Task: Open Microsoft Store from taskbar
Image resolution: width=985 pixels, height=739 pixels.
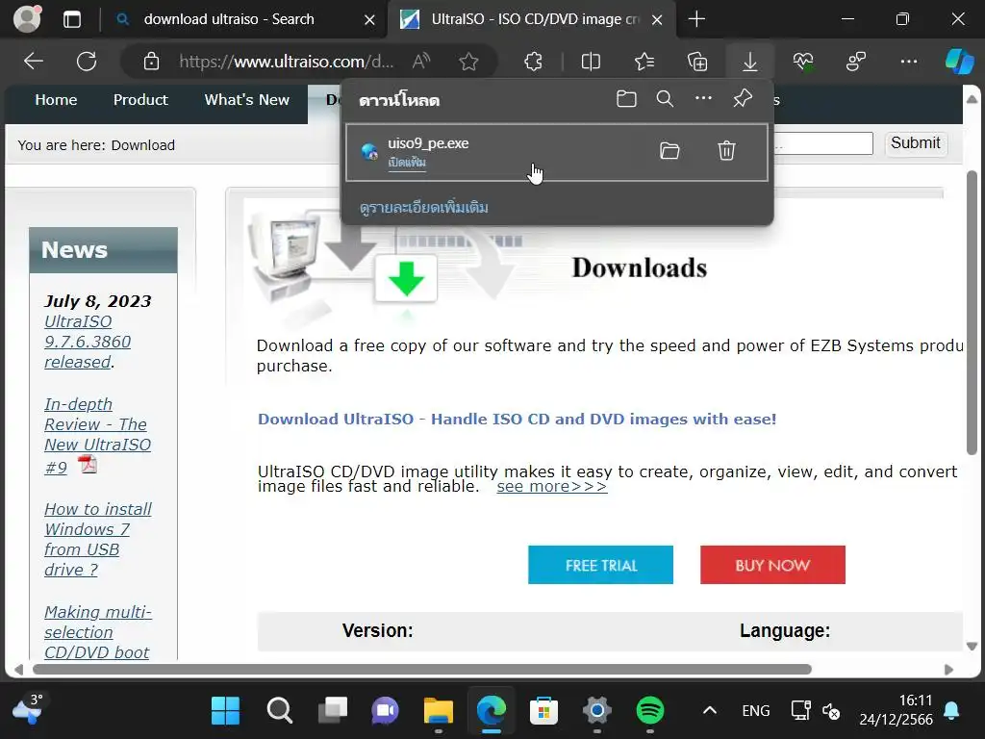Action: pyautogui.click(x=544, y=711)
